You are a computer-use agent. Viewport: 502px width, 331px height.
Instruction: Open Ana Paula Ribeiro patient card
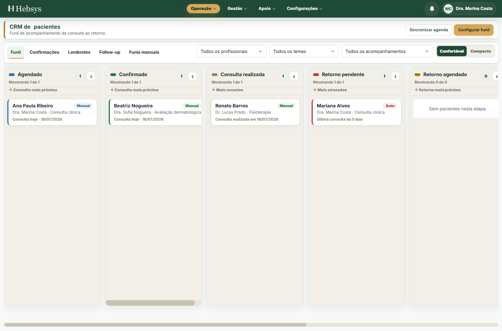[52, 112]
